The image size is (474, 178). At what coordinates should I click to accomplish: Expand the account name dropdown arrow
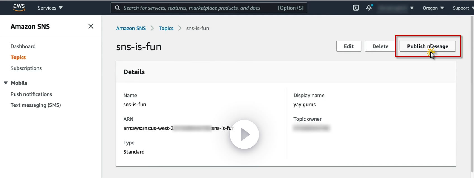(412, 8)
